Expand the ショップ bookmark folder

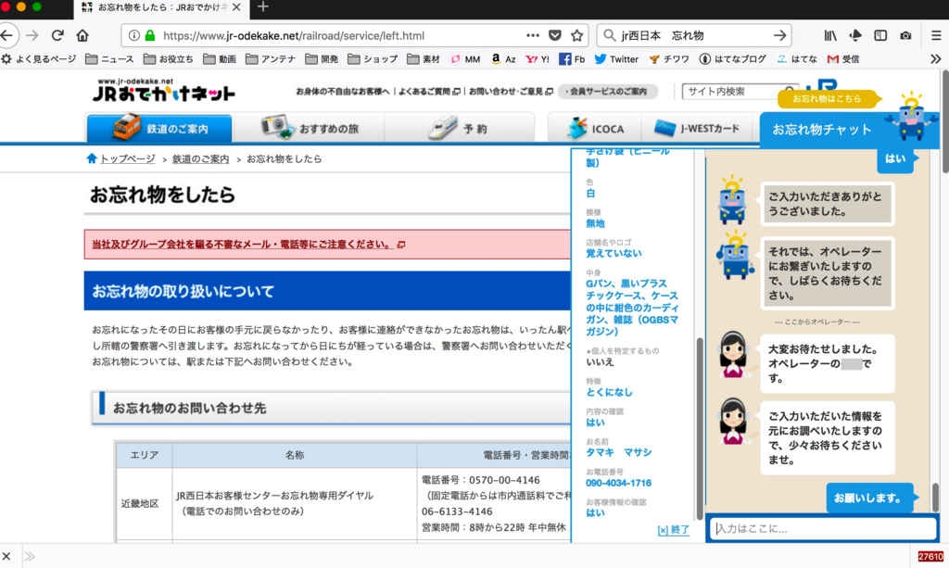tap(373, 58)
